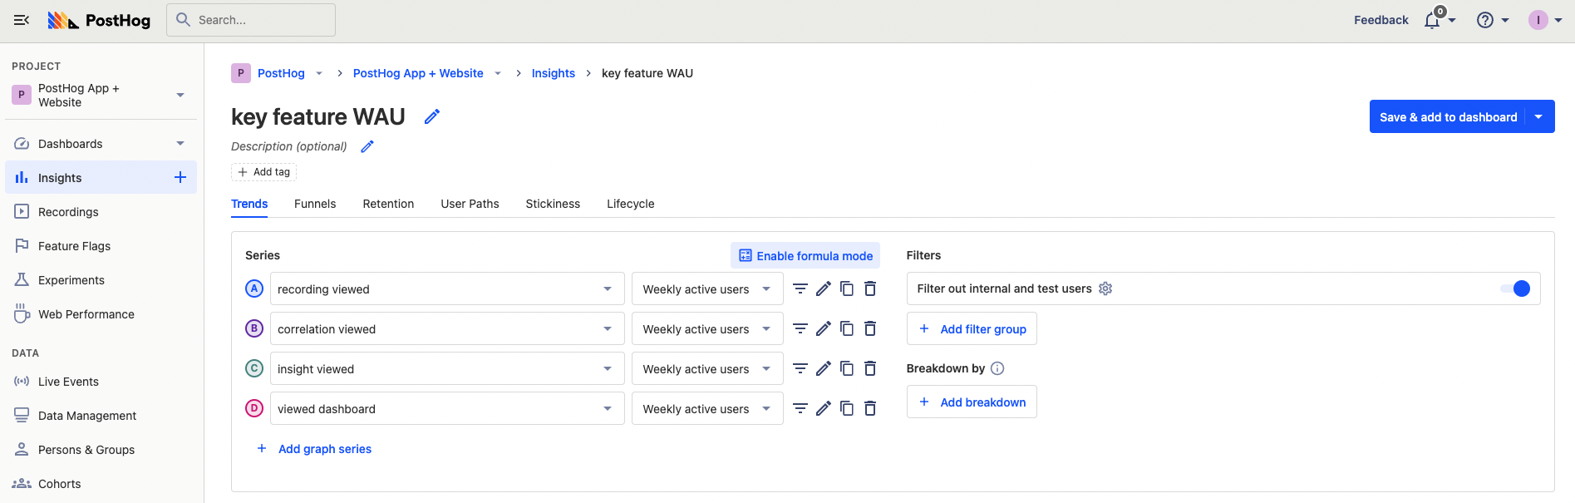This screenshot has height=503, width=1575.
Task: Open internal user filter settings gear
Action: click(x=1105, y=288)
